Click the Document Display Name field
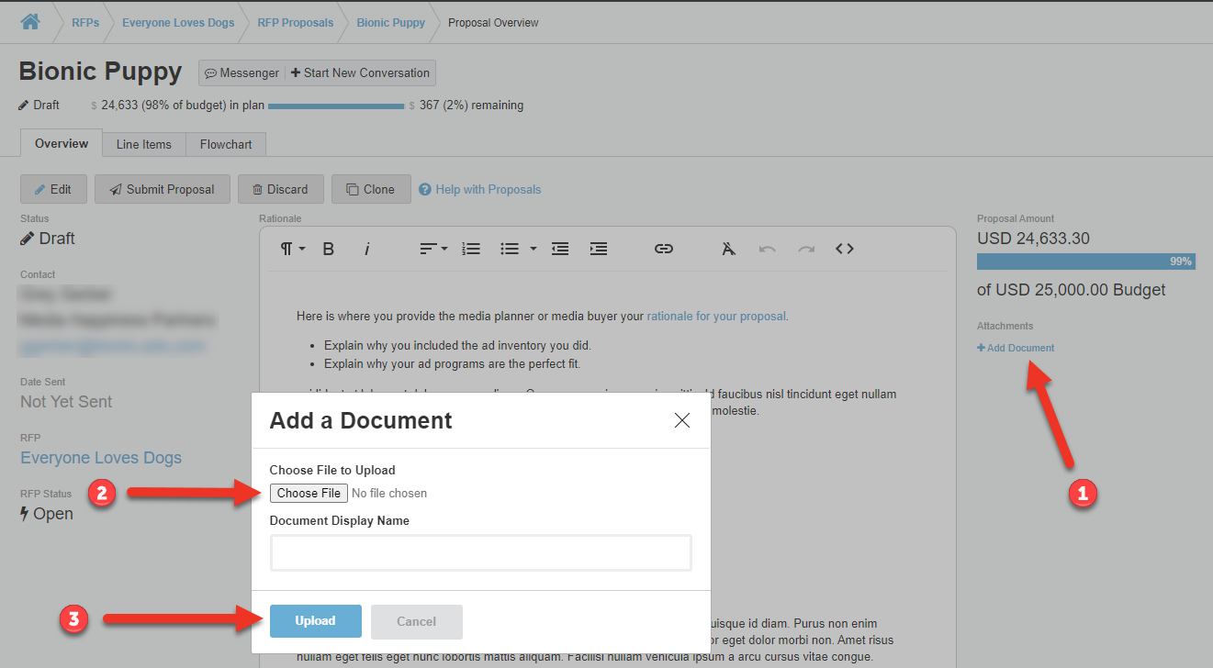1213x668 pixels. point(480,553)
